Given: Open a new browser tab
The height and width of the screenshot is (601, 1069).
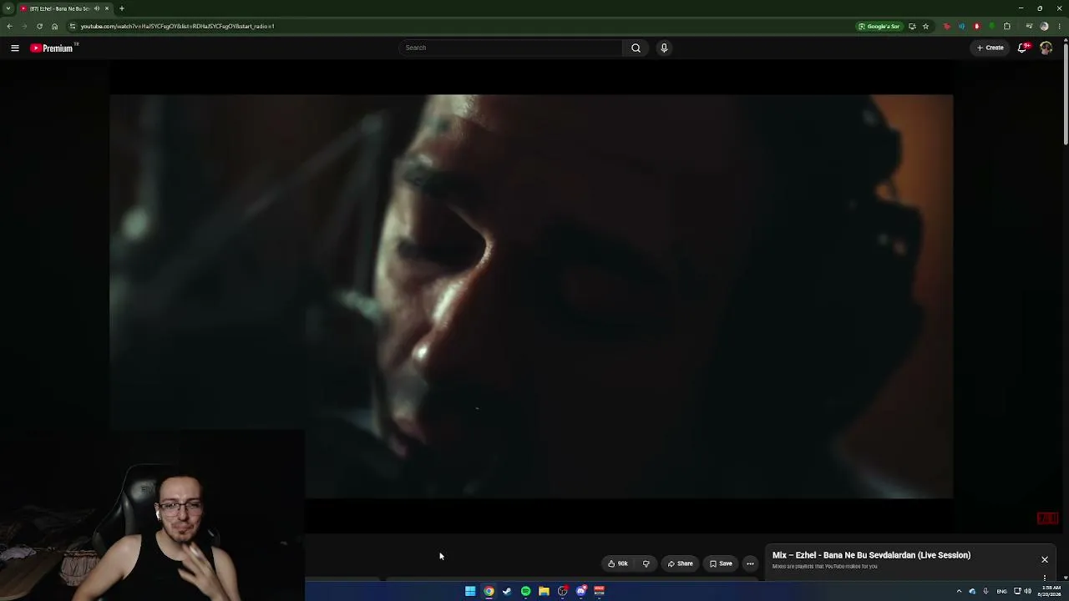Looking at the screenshot, I should point(122,8).
